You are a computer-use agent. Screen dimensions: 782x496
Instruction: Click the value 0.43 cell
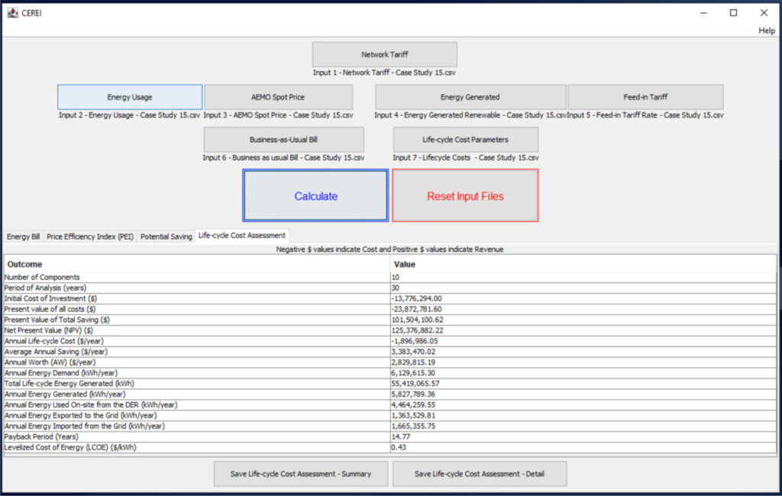tap(583, 447)
